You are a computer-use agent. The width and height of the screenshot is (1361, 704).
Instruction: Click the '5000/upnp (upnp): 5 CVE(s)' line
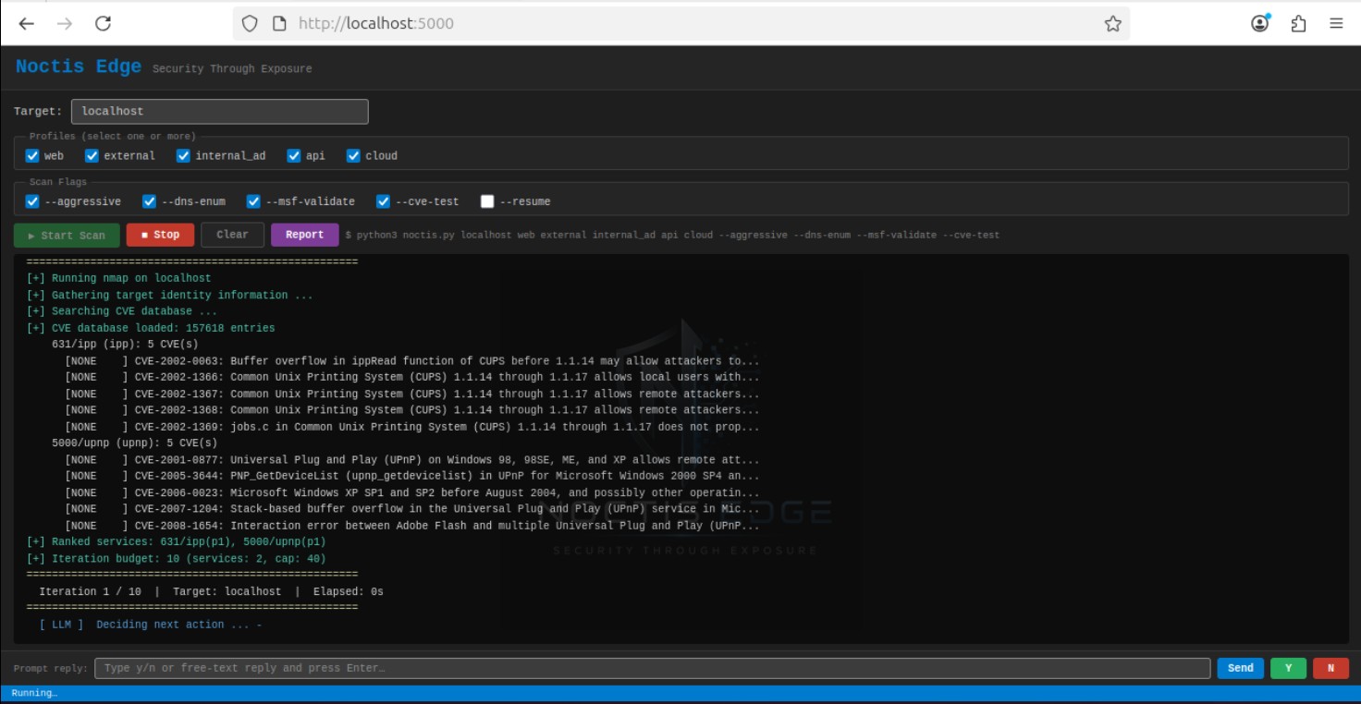135,443
